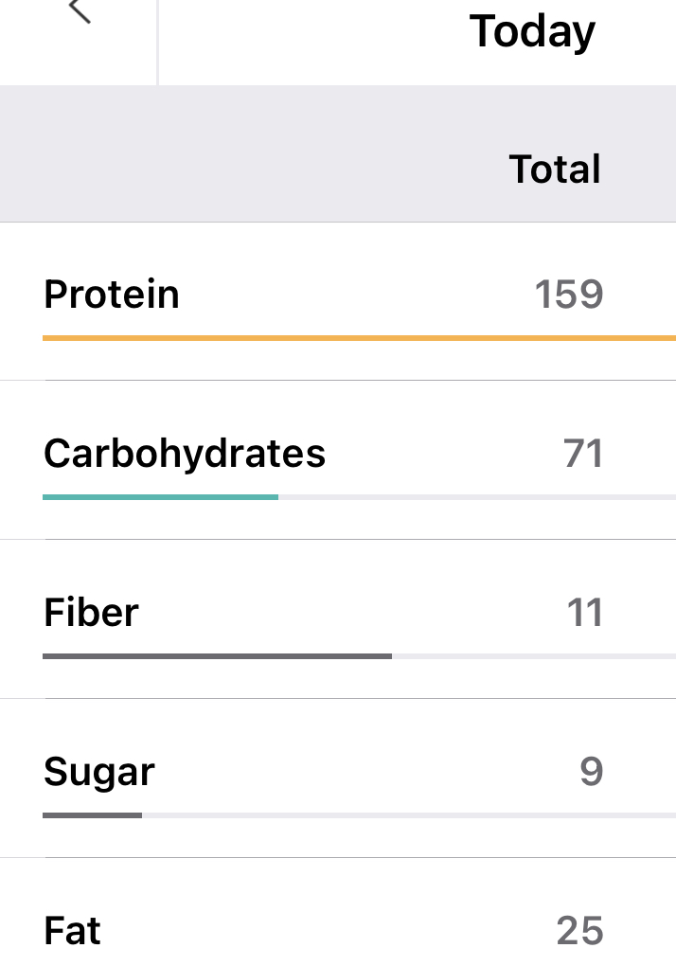The height and width of the screenshot is (966, 676).
Task: Tap the back chevron arrow
Action: 80,11
